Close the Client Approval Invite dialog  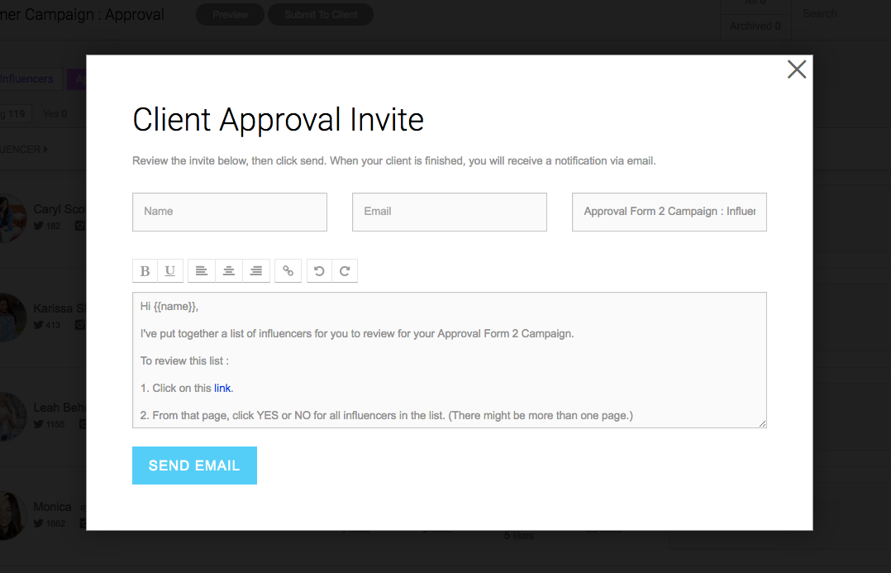click(x=797, y=69)
